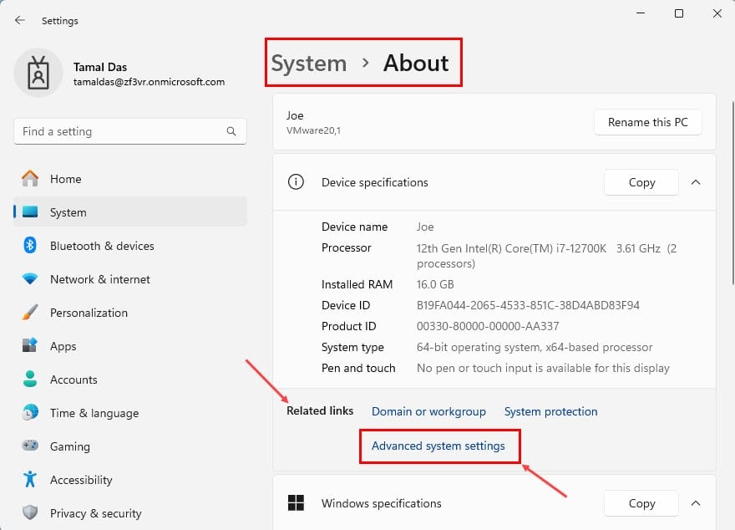Click the Privacy & security shield icon
This screenshot has height=530, width=735.
click(30, 512)
